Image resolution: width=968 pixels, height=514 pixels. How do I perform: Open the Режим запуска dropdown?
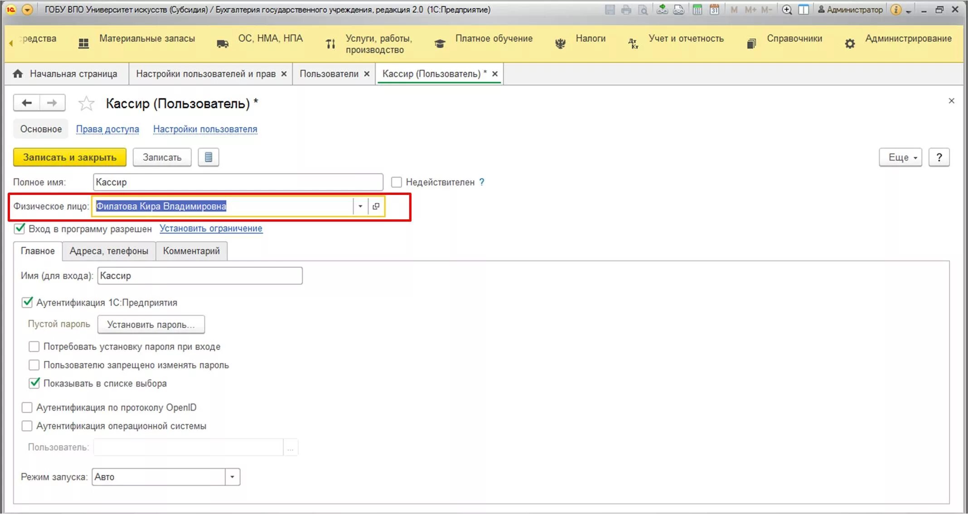pyautogui.click(x=232, y=477)
